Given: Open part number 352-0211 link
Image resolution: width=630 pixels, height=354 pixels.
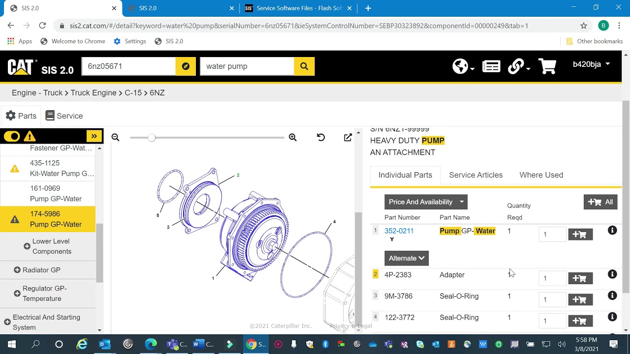Looking at the screenshot, I should point(399,231).
